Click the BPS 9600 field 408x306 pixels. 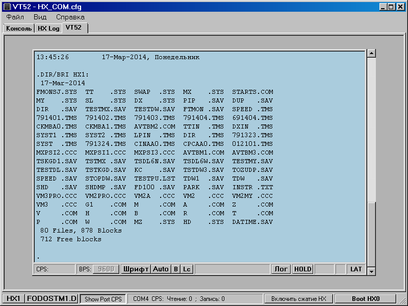(x=106, y=269)
